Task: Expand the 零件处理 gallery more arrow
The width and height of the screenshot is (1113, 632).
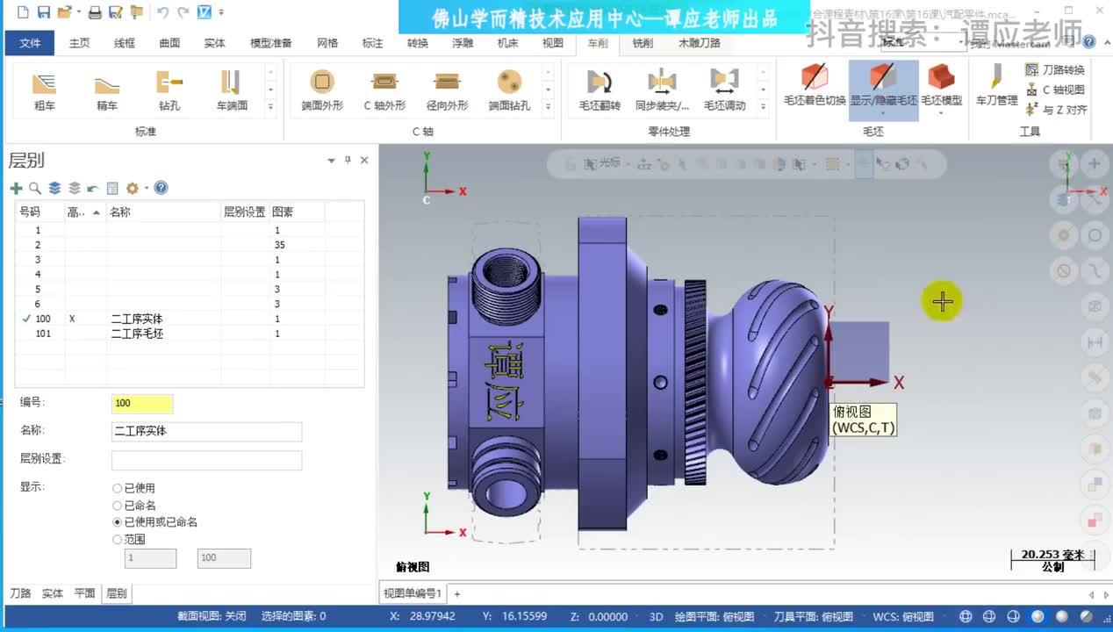Action: click(x=763, y=106)
